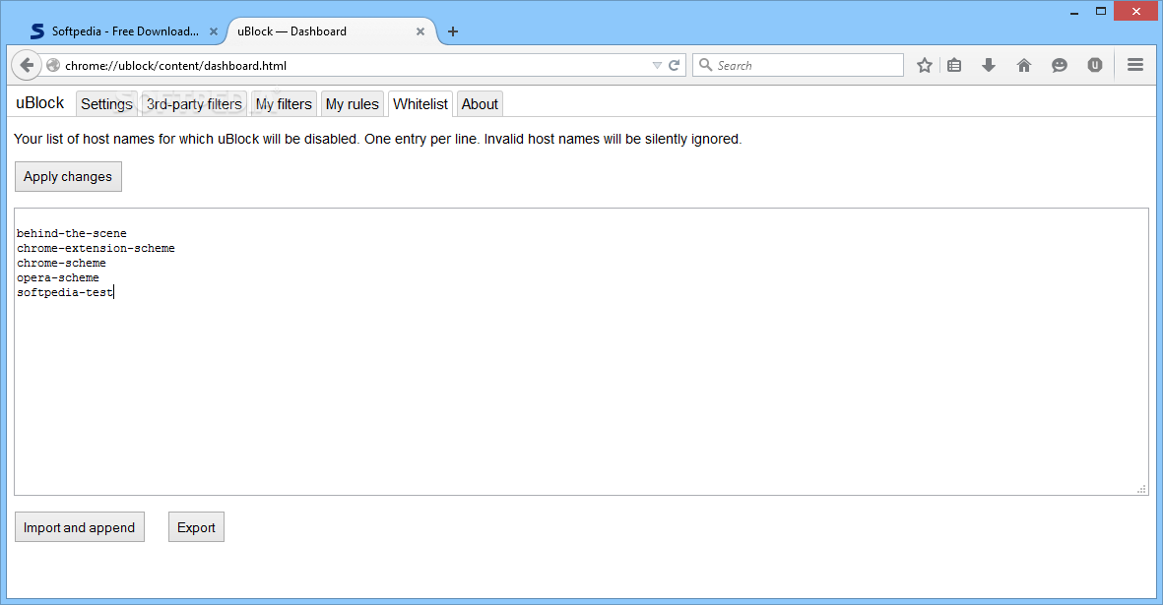Click the 'chrome-scheme' entry
The image size is (1163, 605).
coord(62,263)
